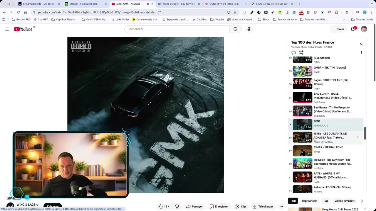Open the Tunnels de vente bookmark folder

tap(285, 20)
